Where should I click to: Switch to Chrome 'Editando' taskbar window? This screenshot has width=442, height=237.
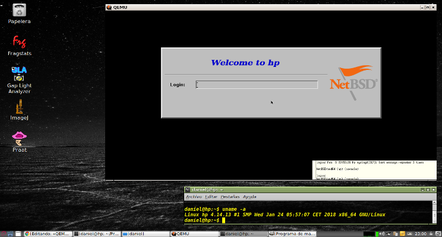pos(48,233)
